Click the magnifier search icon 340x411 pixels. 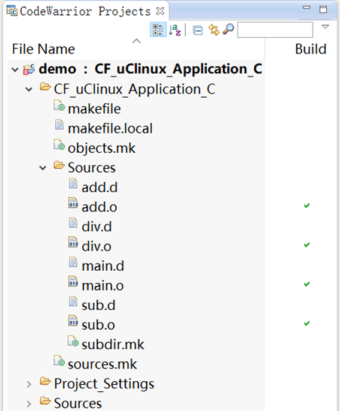[x=228, y=29]
